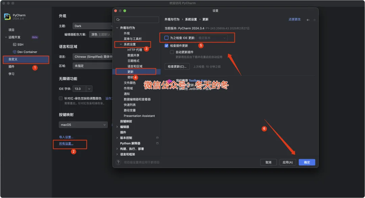
Task: Click the 检查更新(C)... button
Action: tap(177, 67)
